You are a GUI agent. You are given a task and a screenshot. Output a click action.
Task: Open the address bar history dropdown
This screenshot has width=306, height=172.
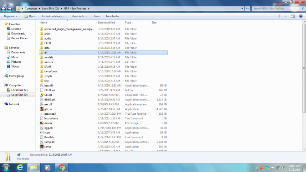[x=242, y=9]
